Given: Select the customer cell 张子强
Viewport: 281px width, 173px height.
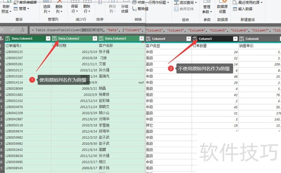Looking at the screenshot, I should [x=121, y=52].
